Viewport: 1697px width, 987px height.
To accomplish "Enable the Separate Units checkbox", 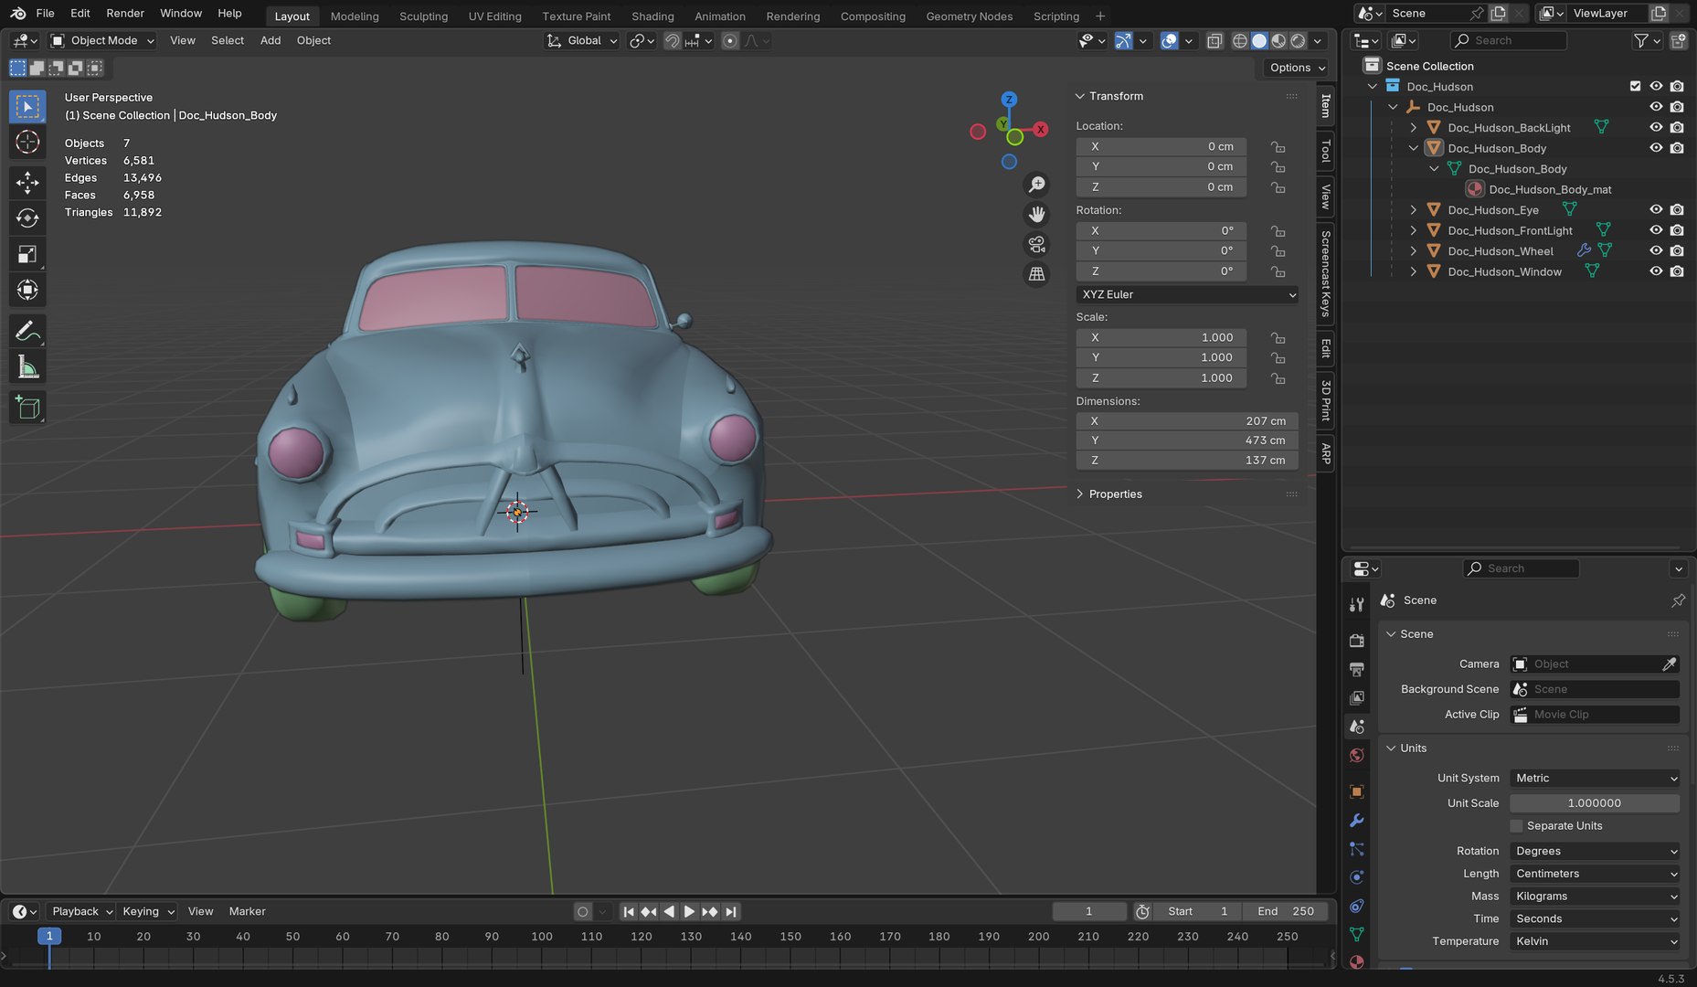I will tap(1517, 826).
